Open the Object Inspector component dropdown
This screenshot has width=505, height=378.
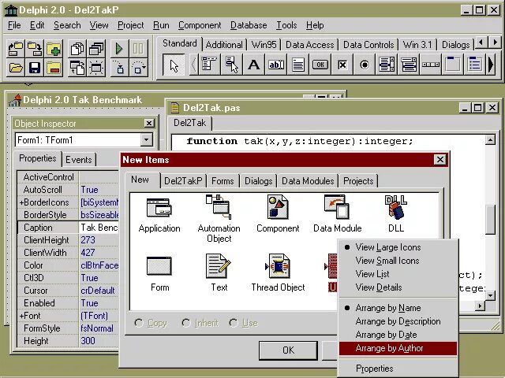[146, 140]
